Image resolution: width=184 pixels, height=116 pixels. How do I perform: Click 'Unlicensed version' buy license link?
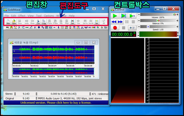pyautogui.click(x=56, y=102)
